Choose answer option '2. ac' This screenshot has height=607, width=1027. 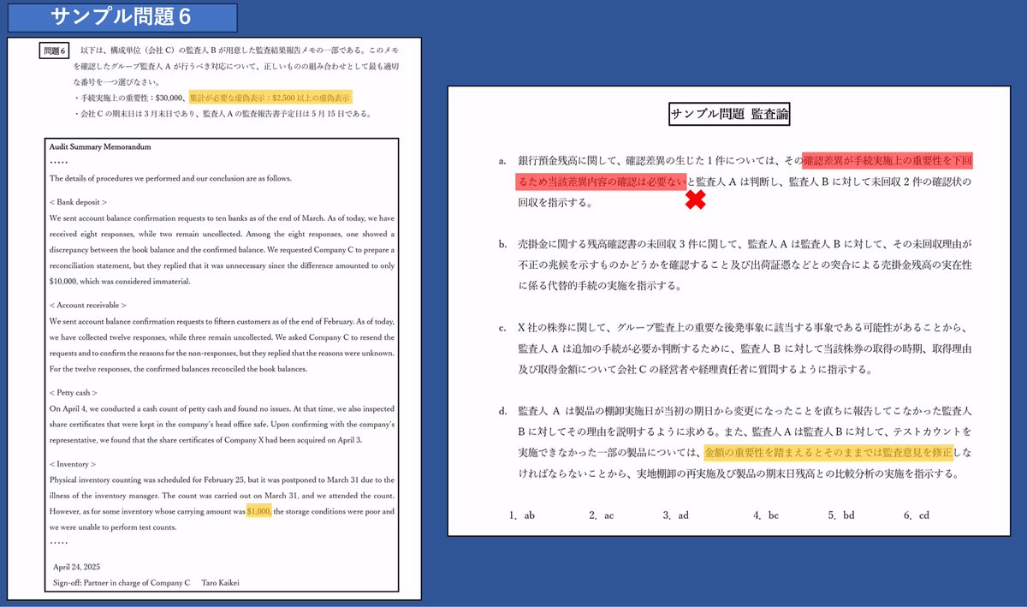[601, 515]
